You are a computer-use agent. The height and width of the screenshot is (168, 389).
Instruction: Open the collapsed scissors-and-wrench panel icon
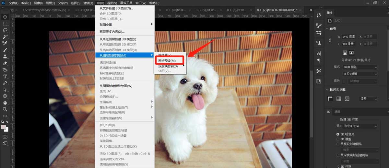(319, 71)
